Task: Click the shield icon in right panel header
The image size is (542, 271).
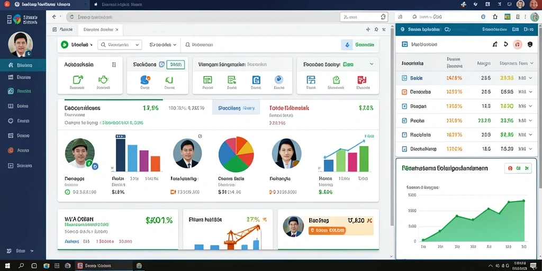Action: tap(530, 44)
